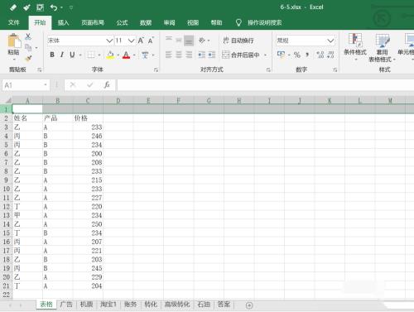Open 条件格式 conditional formatting
Image resolution: width=414 pixels, height=312 pixels.
point(355,47)
